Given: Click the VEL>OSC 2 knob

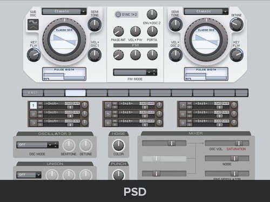Looking at the screenshot, I should pos(175,55).
